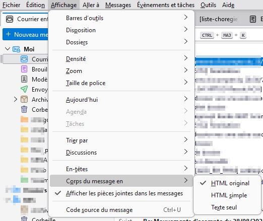Switch to the Courrier entrant tab
This screenshot has width=263, height=221.
(x=25, y=19)
